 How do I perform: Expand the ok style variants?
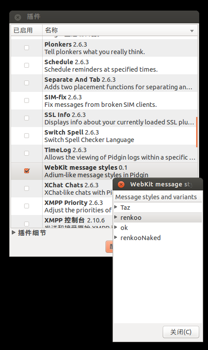pyautogui.click(x=116, y=227)
